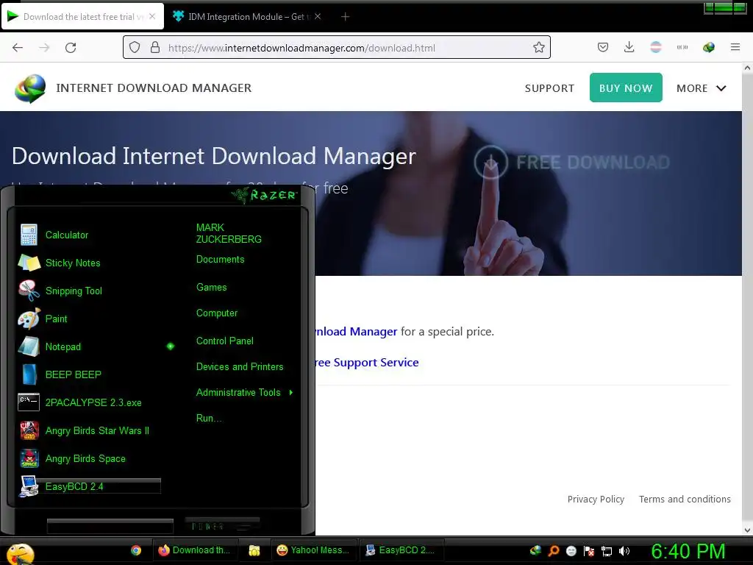This screenshot has width=753, height=565.
Task: Run 2PACALYPSE 2.3.exe
Action: pyautogui.click(x=93, y=402)
